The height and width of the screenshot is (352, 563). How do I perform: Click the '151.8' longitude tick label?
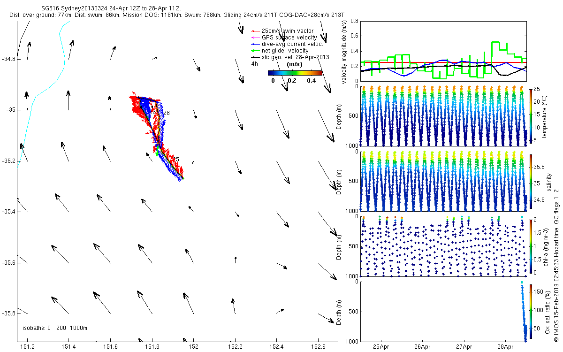click(152, 347)
